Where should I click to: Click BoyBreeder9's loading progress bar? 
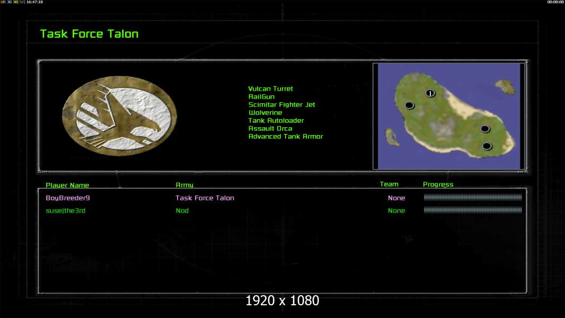pos(473,197)
